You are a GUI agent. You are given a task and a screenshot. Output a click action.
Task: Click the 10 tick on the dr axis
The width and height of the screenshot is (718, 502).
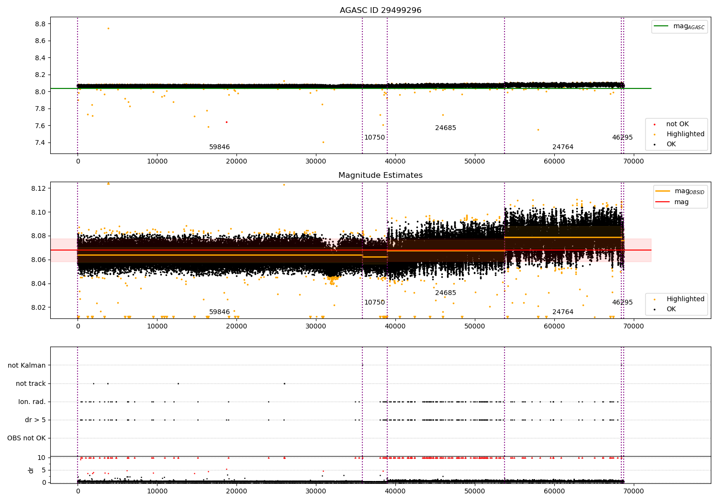pos(42,458)
